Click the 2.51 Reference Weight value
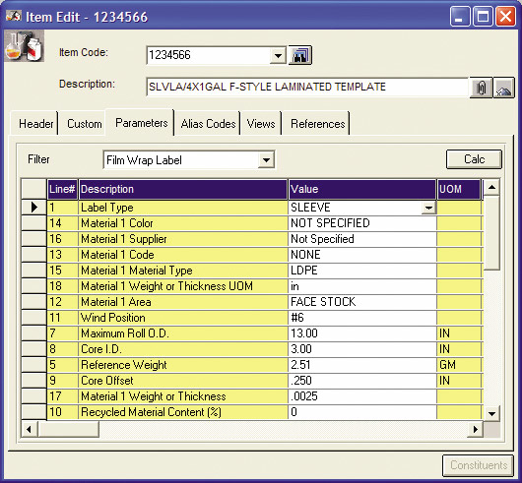522x483 pixels. point(362,365)
